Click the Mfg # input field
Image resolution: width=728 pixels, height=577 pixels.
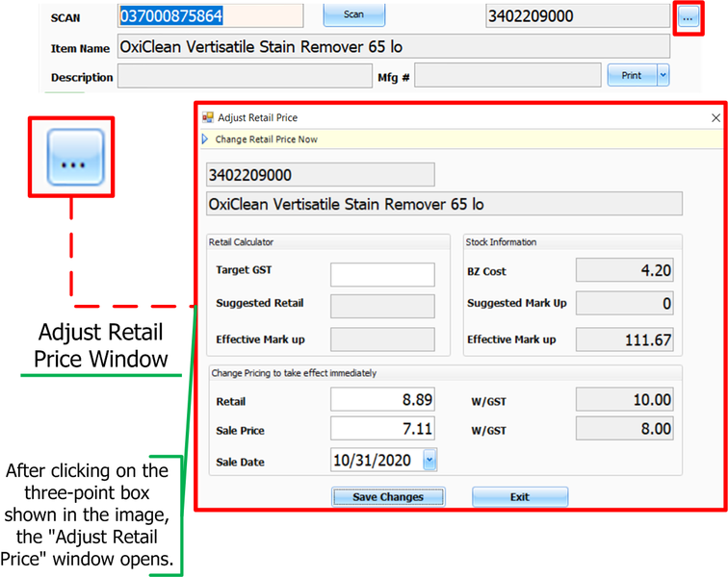(507, 75)
